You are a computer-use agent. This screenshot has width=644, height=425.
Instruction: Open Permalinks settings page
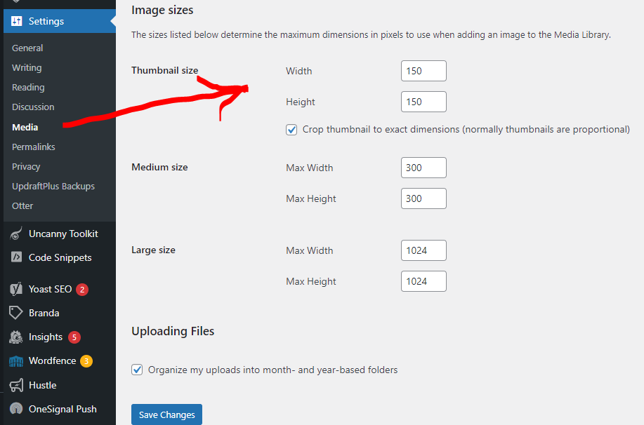coord(34,147)
